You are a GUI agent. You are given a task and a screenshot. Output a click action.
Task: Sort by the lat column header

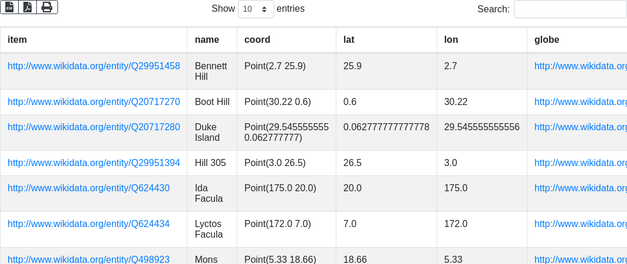[x=349, y=40]
